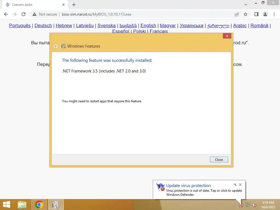Open the Action Center flag in the tray

(x=241, y=205)
